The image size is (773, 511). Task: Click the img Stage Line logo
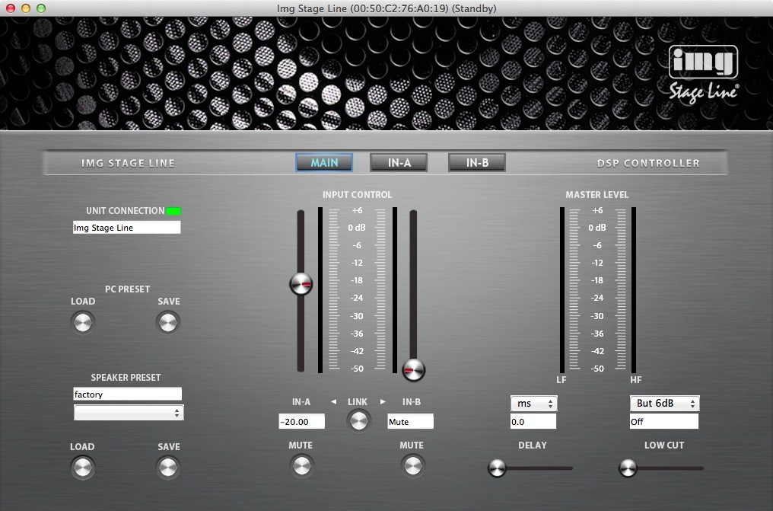tap(704, 74)
